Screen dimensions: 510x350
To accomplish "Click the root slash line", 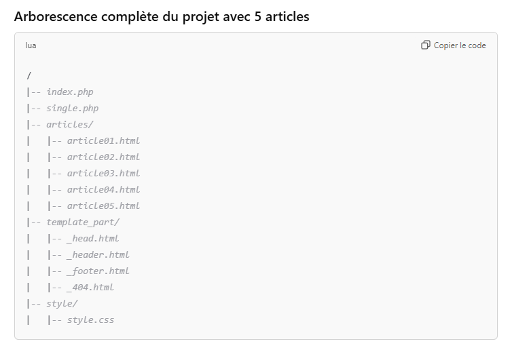I will point(29,75).
